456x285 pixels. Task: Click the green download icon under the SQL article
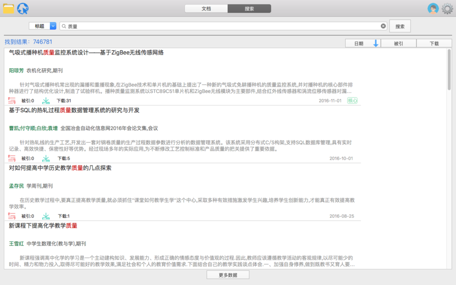[x=46, y=158]
